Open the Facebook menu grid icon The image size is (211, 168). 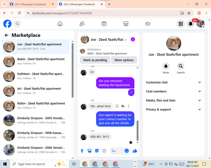click(x=181, y=24)
